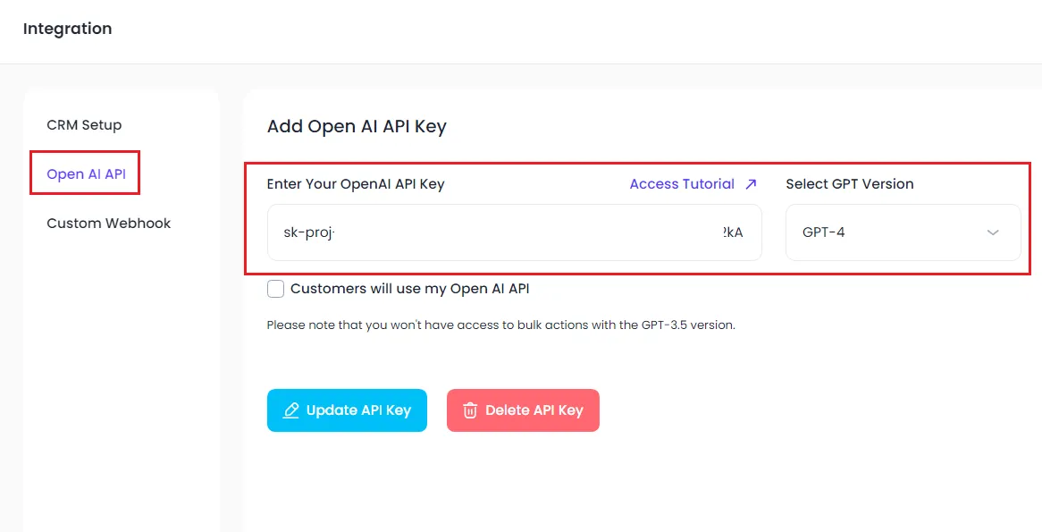This screenshot has height=532, width=1042.
Task: Open the Access Tutorial link
Action: (x=682, y=184)
